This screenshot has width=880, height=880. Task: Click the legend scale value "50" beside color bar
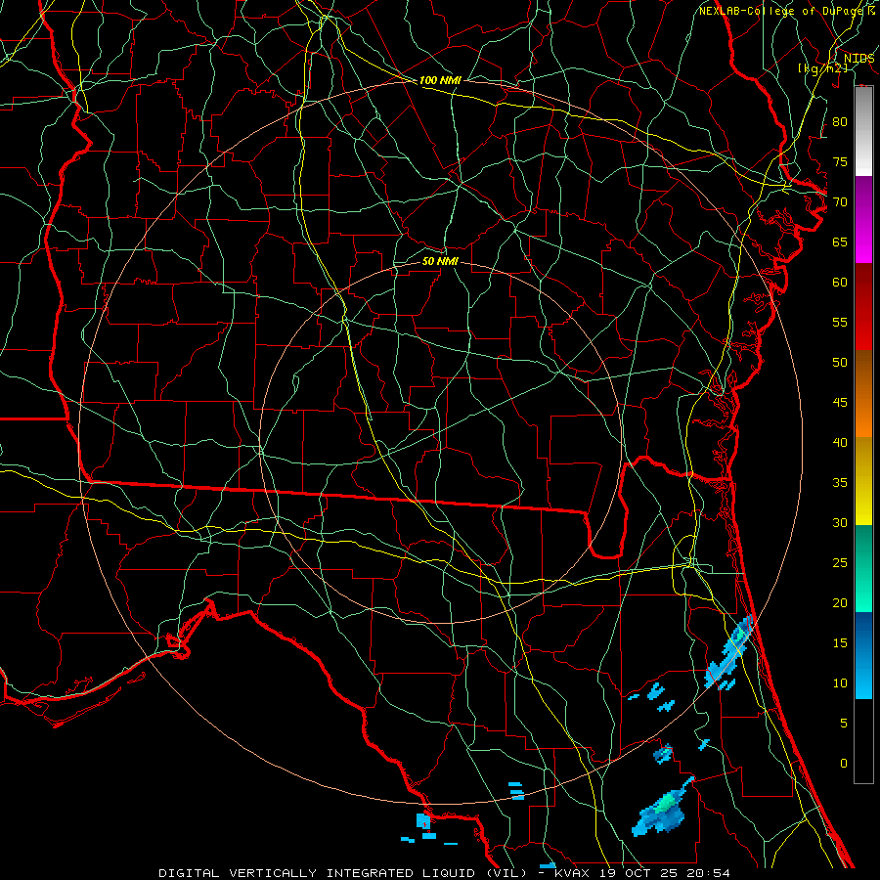[x=840, y=362]
